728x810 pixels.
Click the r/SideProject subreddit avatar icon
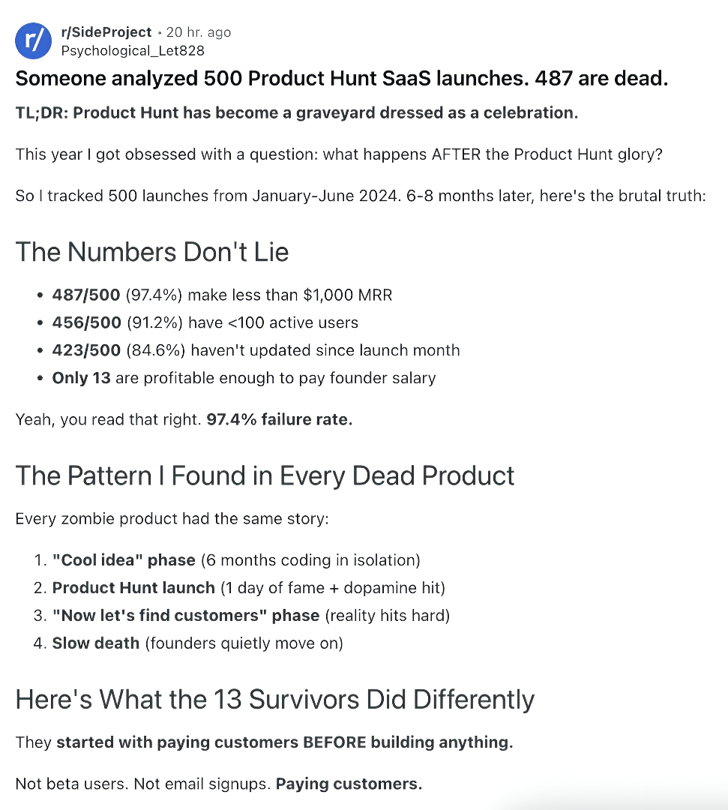pyautogui.click(x=34, y=40)
